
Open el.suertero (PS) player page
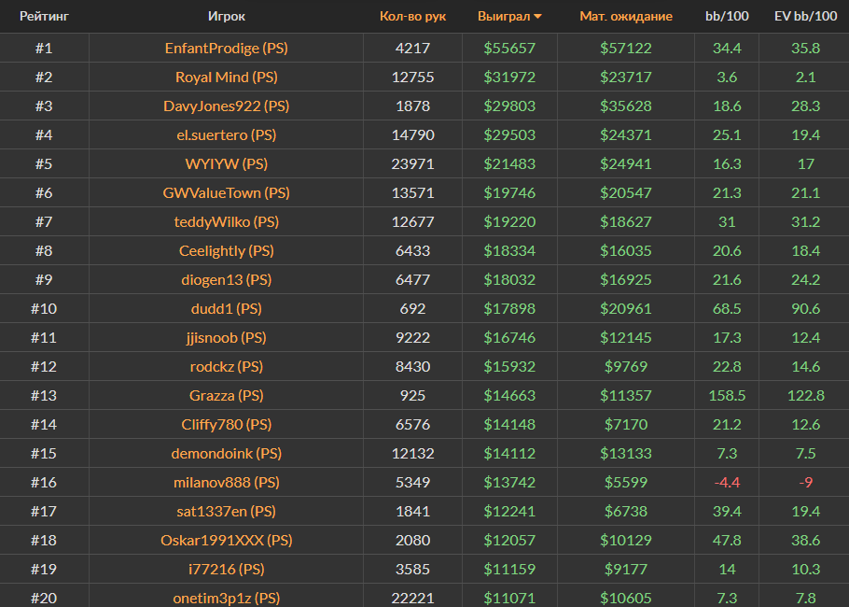click(227, 134)
